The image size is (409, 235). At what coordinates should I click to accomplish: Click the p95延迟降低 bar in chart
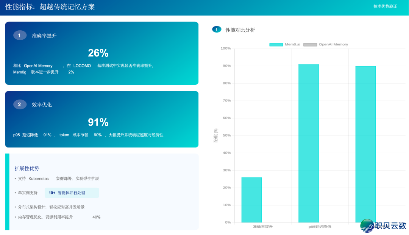[x=309, y=143]
